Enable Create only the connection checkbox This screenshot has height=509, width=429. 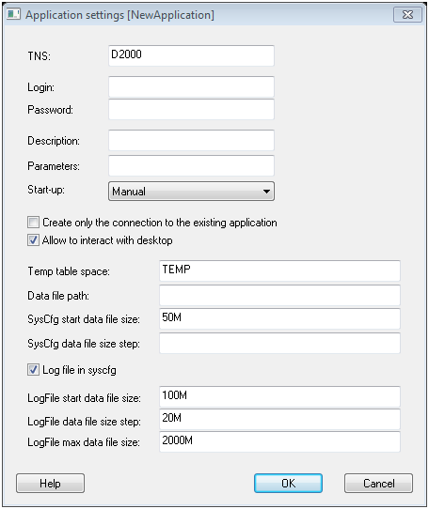(x=33, y=223)
